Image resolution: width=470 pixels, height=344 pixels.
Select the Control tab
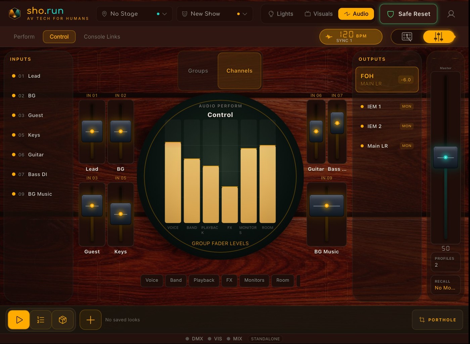(x=59, y=37)
